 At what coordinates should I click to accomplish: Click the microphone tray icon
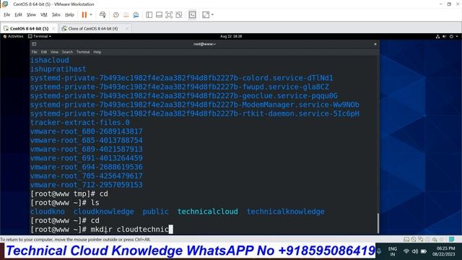(379, 251)
